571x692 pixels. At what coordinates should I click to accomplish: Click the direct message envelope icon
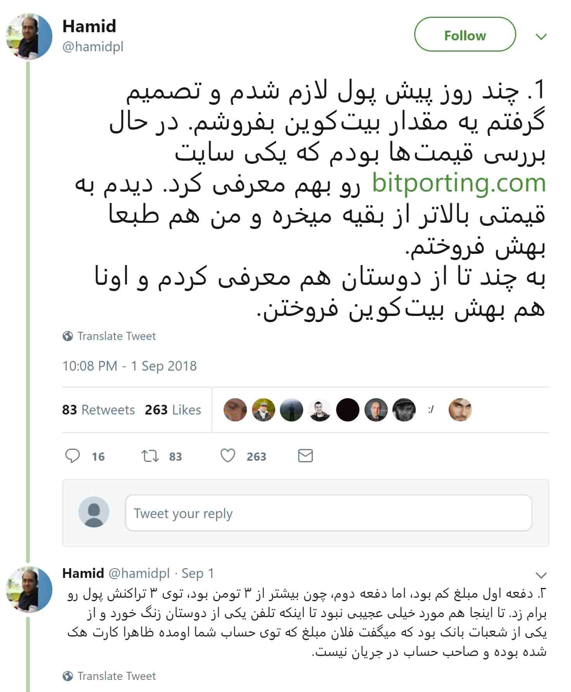[x=305, y=456]
